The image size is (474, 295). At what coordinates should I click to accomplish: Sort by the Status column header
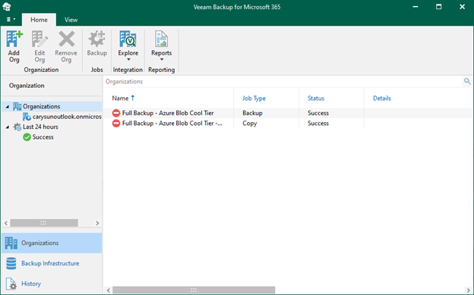tap(316, 98)
